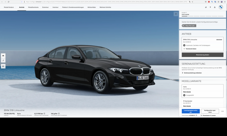Open the browser hamburger menu

225,2
